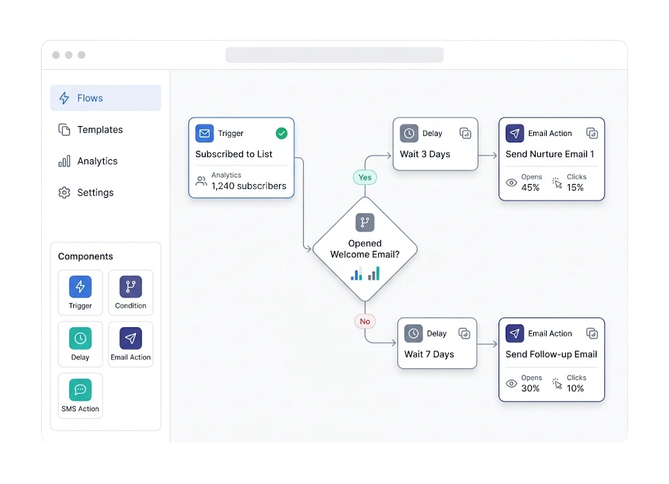Click the No branch label
The width and height of the screenshot is (669, 484).
coord(365,321)
